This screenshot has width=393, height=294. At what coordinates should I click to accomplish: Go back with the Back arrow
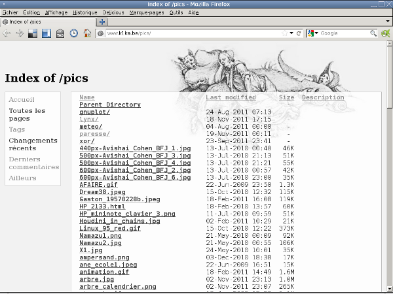(x=7, y=33)
